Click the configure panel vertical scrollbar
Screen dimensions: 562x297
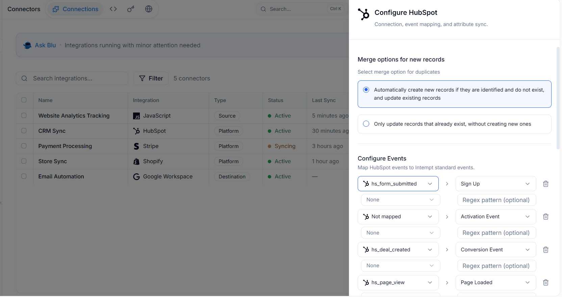pyautogui.click(x=558, y=98)
